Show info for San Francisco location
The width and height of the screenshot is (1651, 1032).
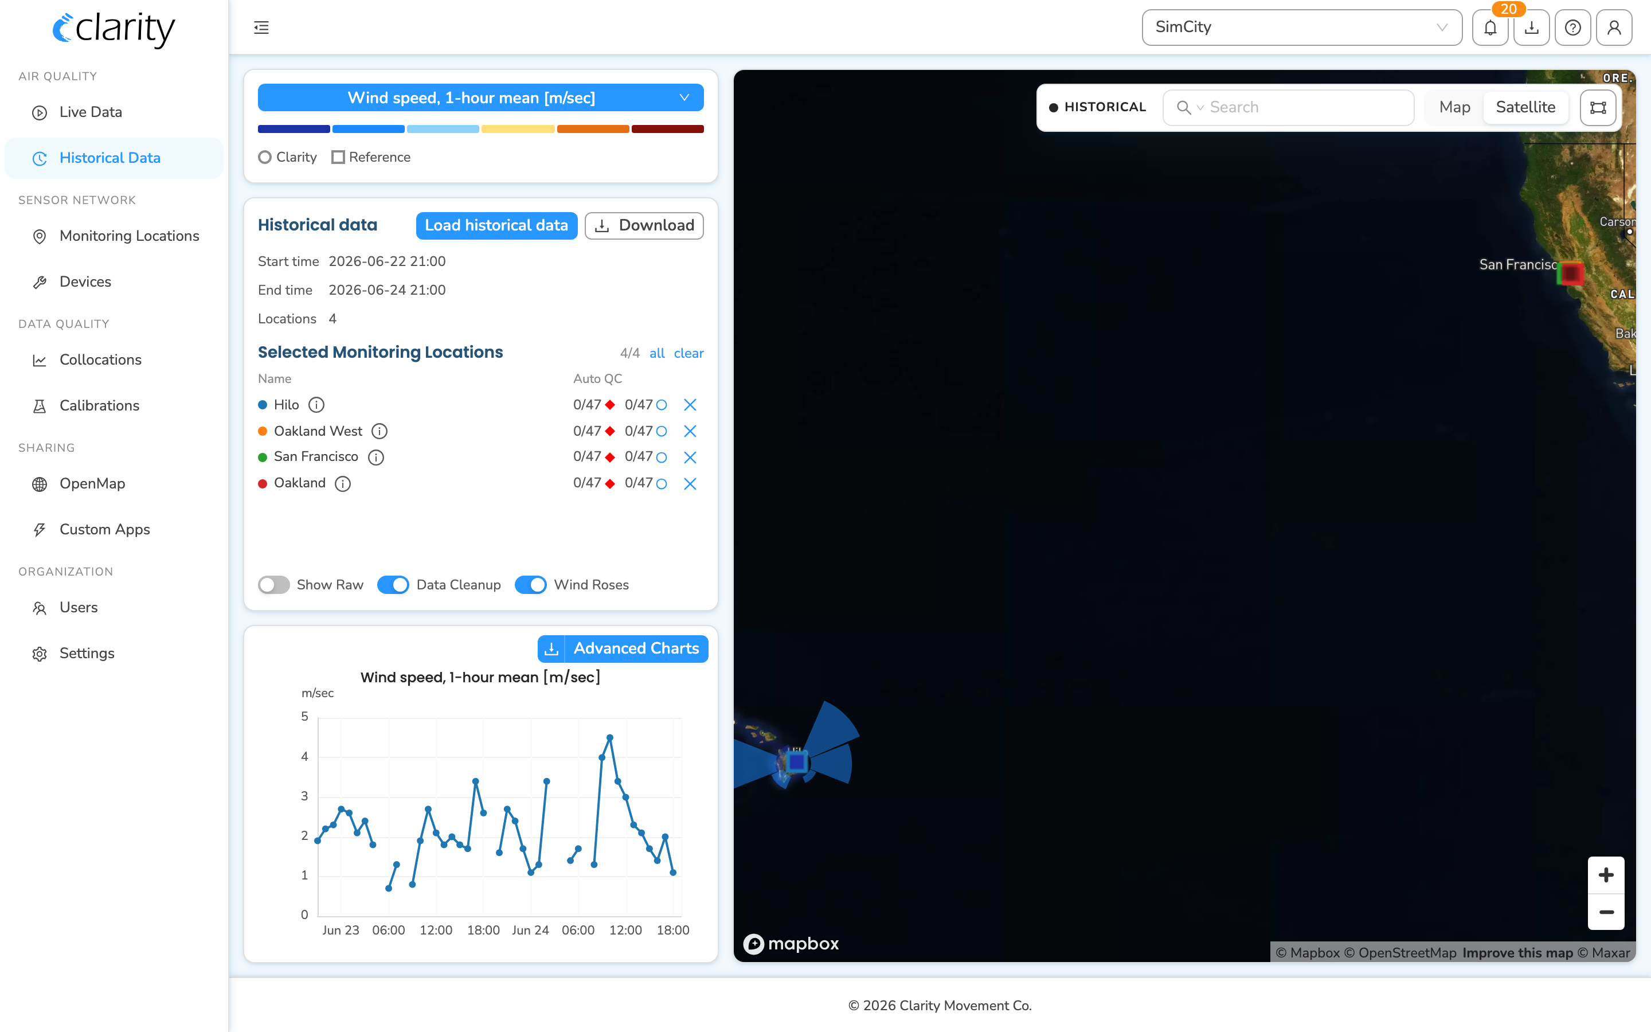[x=376, y=458]
